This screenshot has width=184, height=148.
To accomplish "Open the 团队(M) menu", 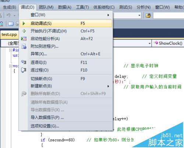I will pos(46,7).
